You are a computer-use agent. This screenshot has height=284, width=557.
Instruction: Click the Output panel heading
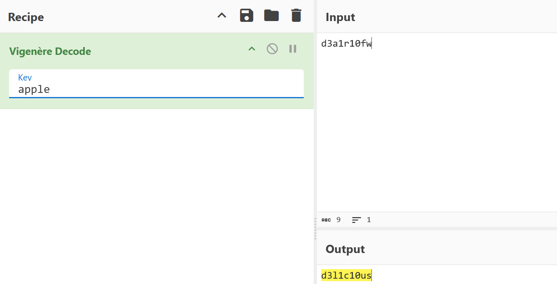click(345, 249)
